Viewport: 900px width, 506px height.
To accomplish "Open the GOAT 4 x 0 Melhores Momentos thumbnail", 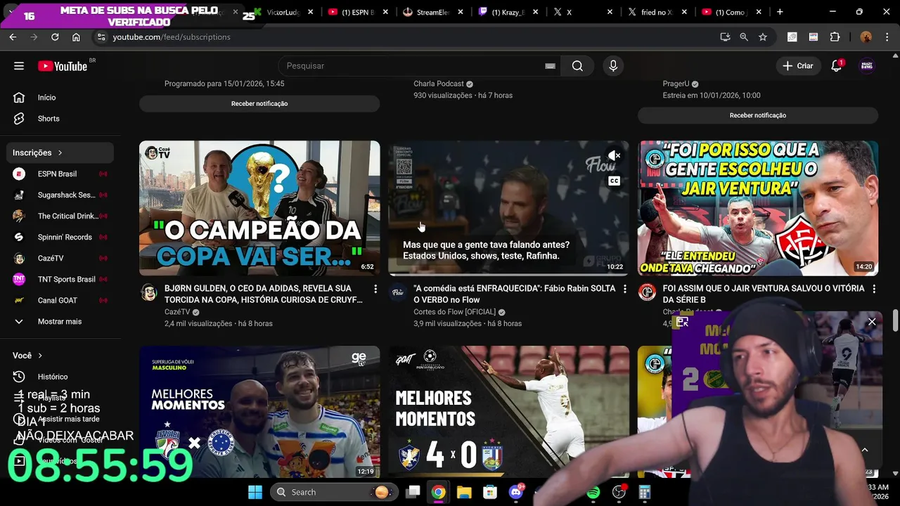I will click(x=509, y=412).
